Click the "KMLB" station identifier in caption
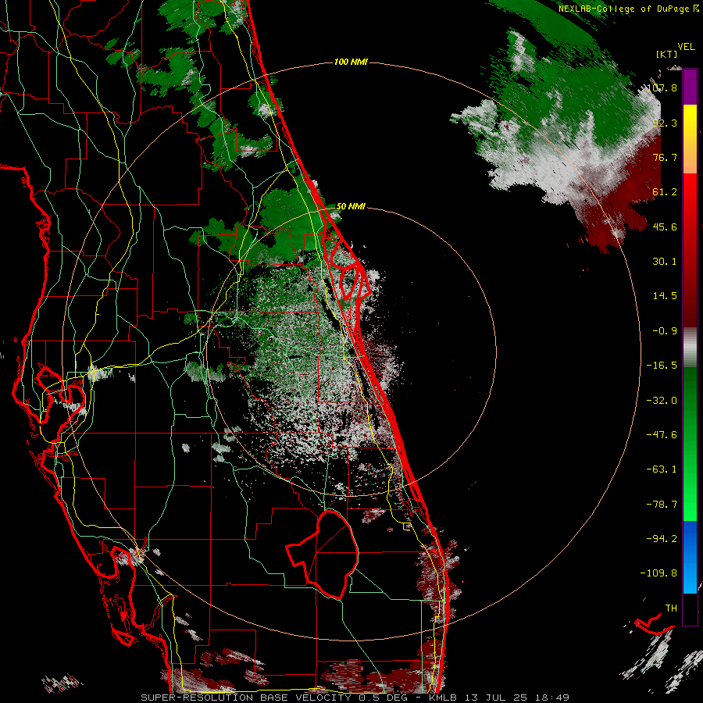The image size is (703, 703). pyautogui.click(x=443, y=698)
